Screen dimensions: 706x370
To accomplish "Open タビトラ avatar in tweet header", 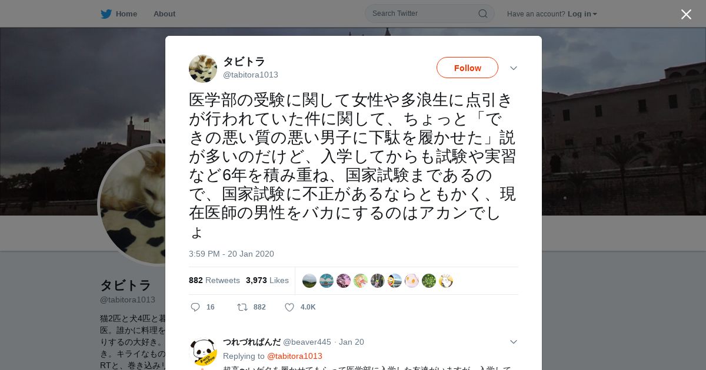I will (x=203, y=69).
